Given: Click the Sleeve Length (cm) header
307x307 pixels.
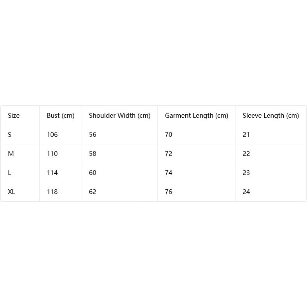Looking at the screenshot, I should click(x=271, y=115).
